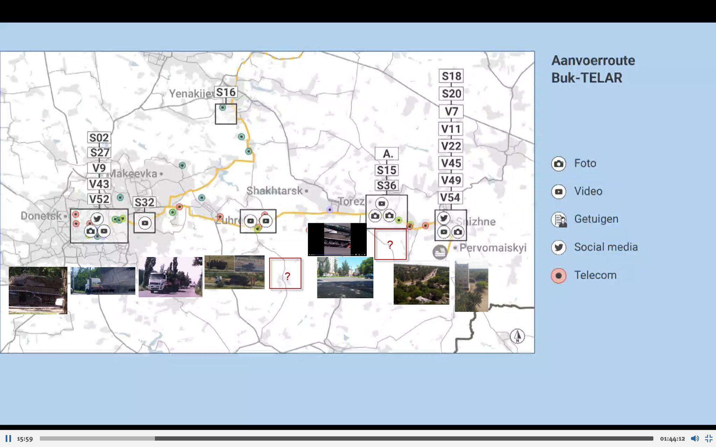Image resolution: width=716 pixels, height=447 pixels.
Task: Click video icon below S32 label
Action: [x=145, y=223]
